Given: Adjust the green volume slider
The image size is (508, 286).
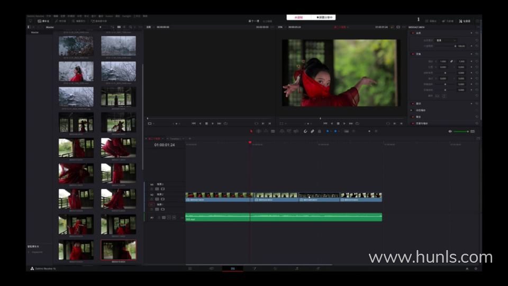Looking at the screenshot, I should (461, 131).
